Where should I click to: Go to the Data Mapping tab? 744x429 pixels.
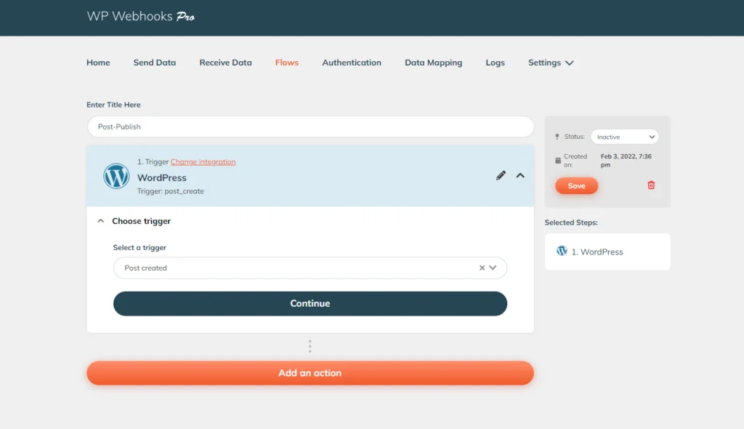pos(433,63)
